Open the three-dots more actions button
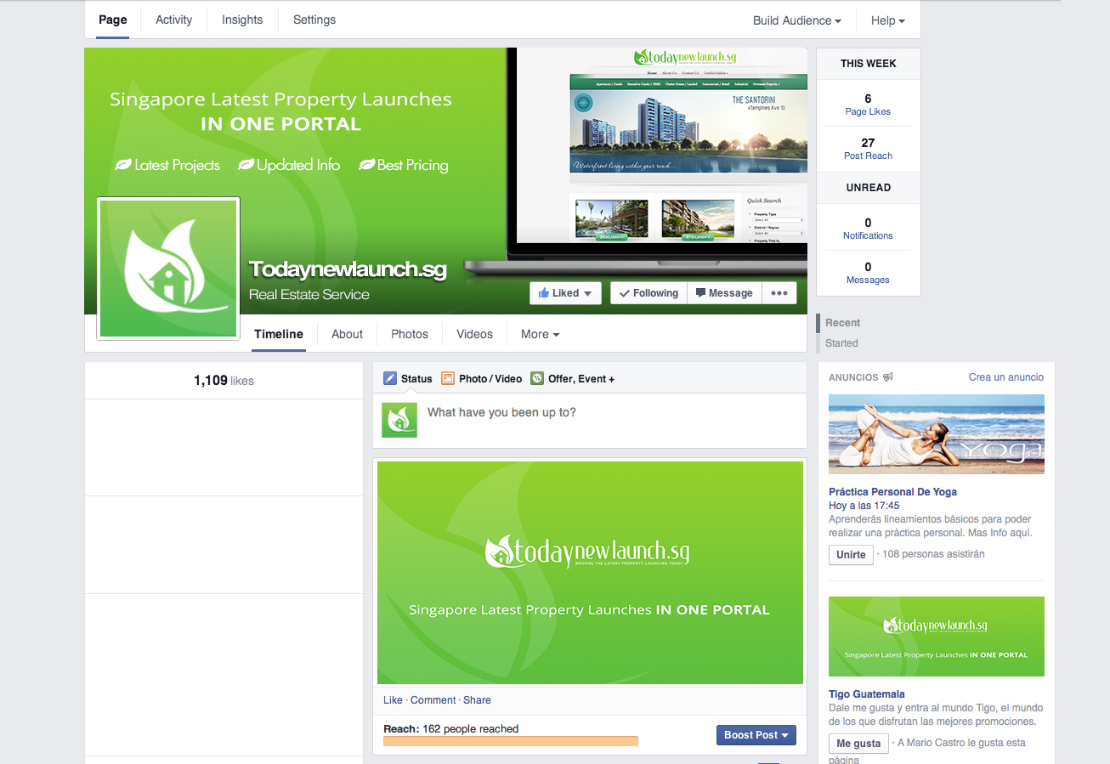This screenshot has width=1110, height=764. (x=779, y=293)
